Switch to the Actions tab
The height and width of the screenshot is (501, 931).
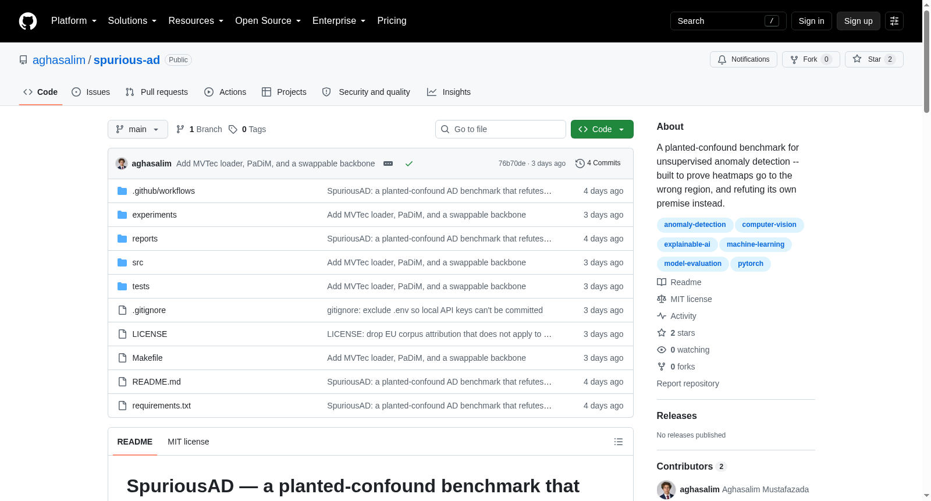coord(225,92)
